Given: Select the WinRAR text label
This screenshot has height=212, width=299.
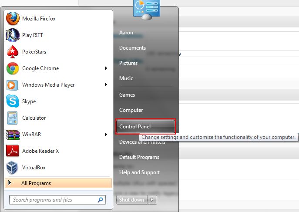Looking at the screenshot, I should (x=31, y=135).
